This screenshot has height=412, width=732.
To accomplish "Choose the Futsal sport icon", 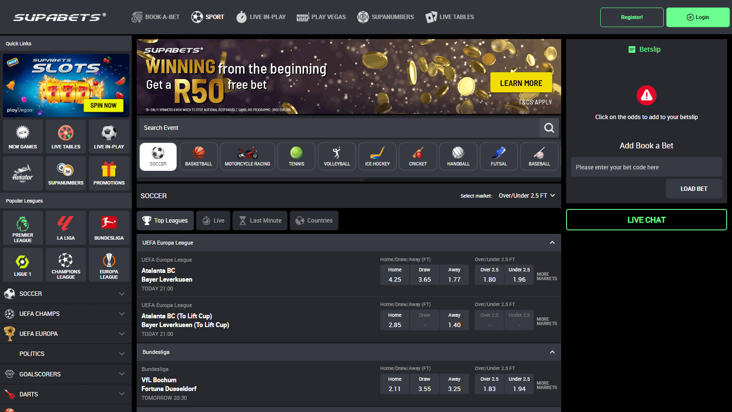I will 499,157.
